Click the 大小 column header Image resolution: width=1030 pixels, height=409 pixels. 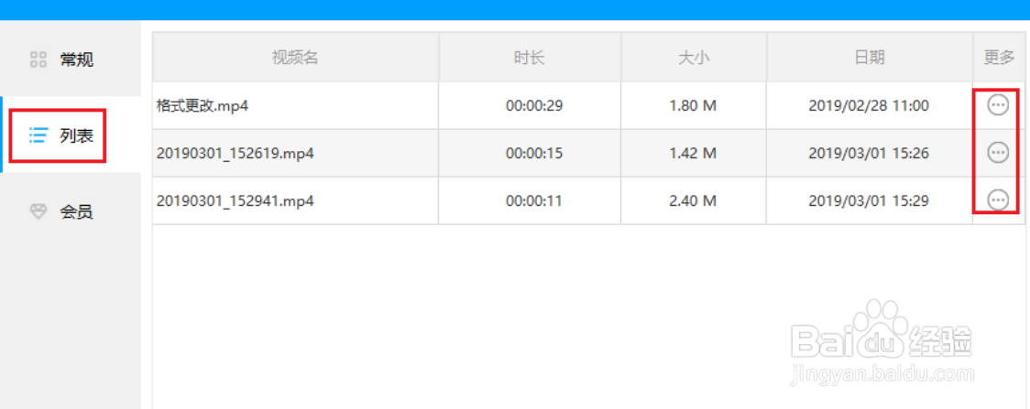point(694,58)
